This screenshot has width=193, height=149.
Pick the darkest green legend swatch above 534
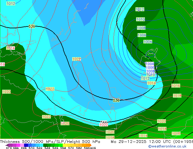pos(45,145)
